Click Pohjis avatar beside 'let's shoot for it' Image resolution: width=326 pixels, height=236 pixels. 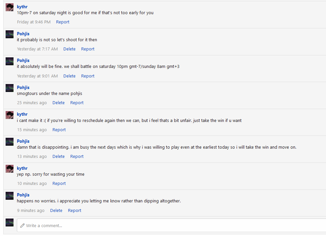[x=10, y=34]
